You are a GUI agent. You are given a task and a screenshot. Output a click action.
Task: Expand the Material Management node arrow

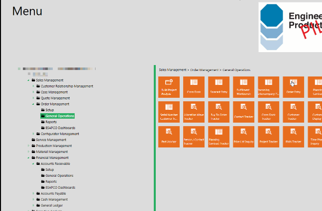pos(28,151)
